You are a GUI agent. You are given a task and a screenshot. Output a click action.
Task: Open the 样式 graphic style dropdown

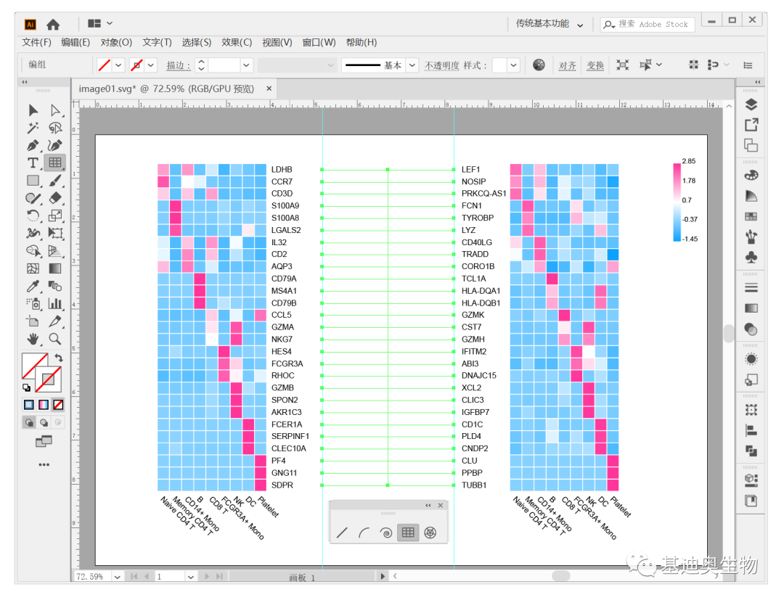513,65
